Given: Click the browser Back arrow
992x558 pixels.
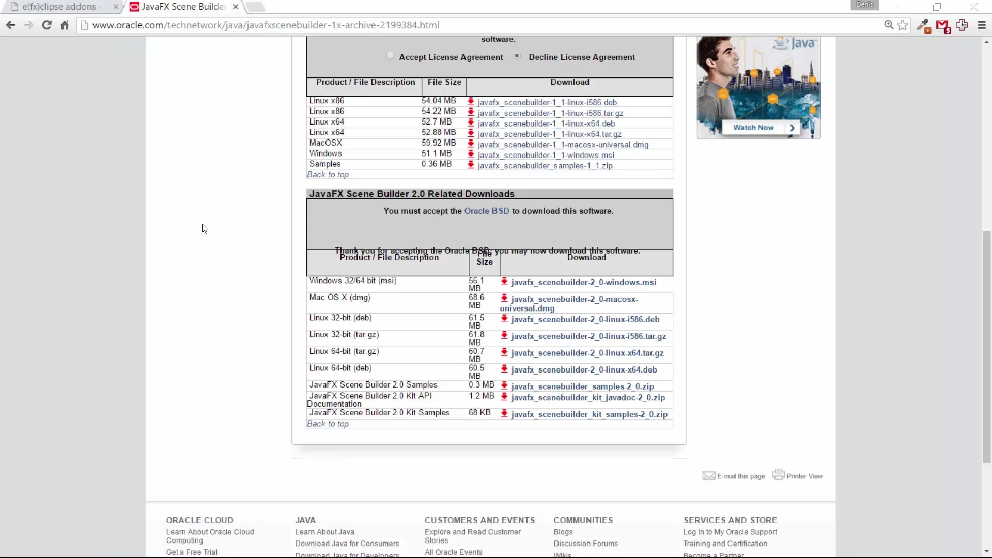Looking at the screenshot, I should pyautogui.click(x=11, y=25).
